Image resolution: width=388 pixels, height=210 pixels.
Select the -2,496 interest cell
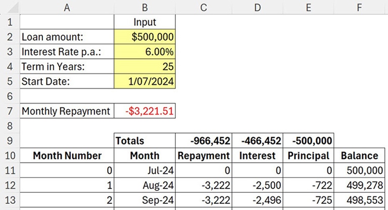coord(257,200)
